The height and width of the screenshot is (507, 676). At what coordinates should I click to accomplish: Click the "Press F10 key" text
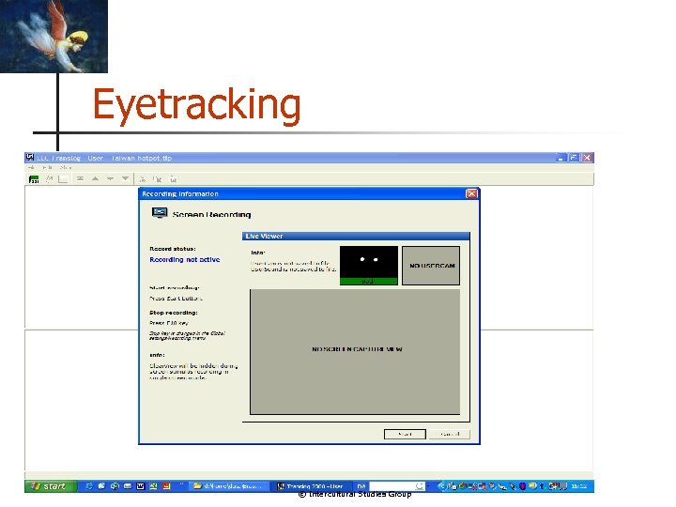point(169,323)
